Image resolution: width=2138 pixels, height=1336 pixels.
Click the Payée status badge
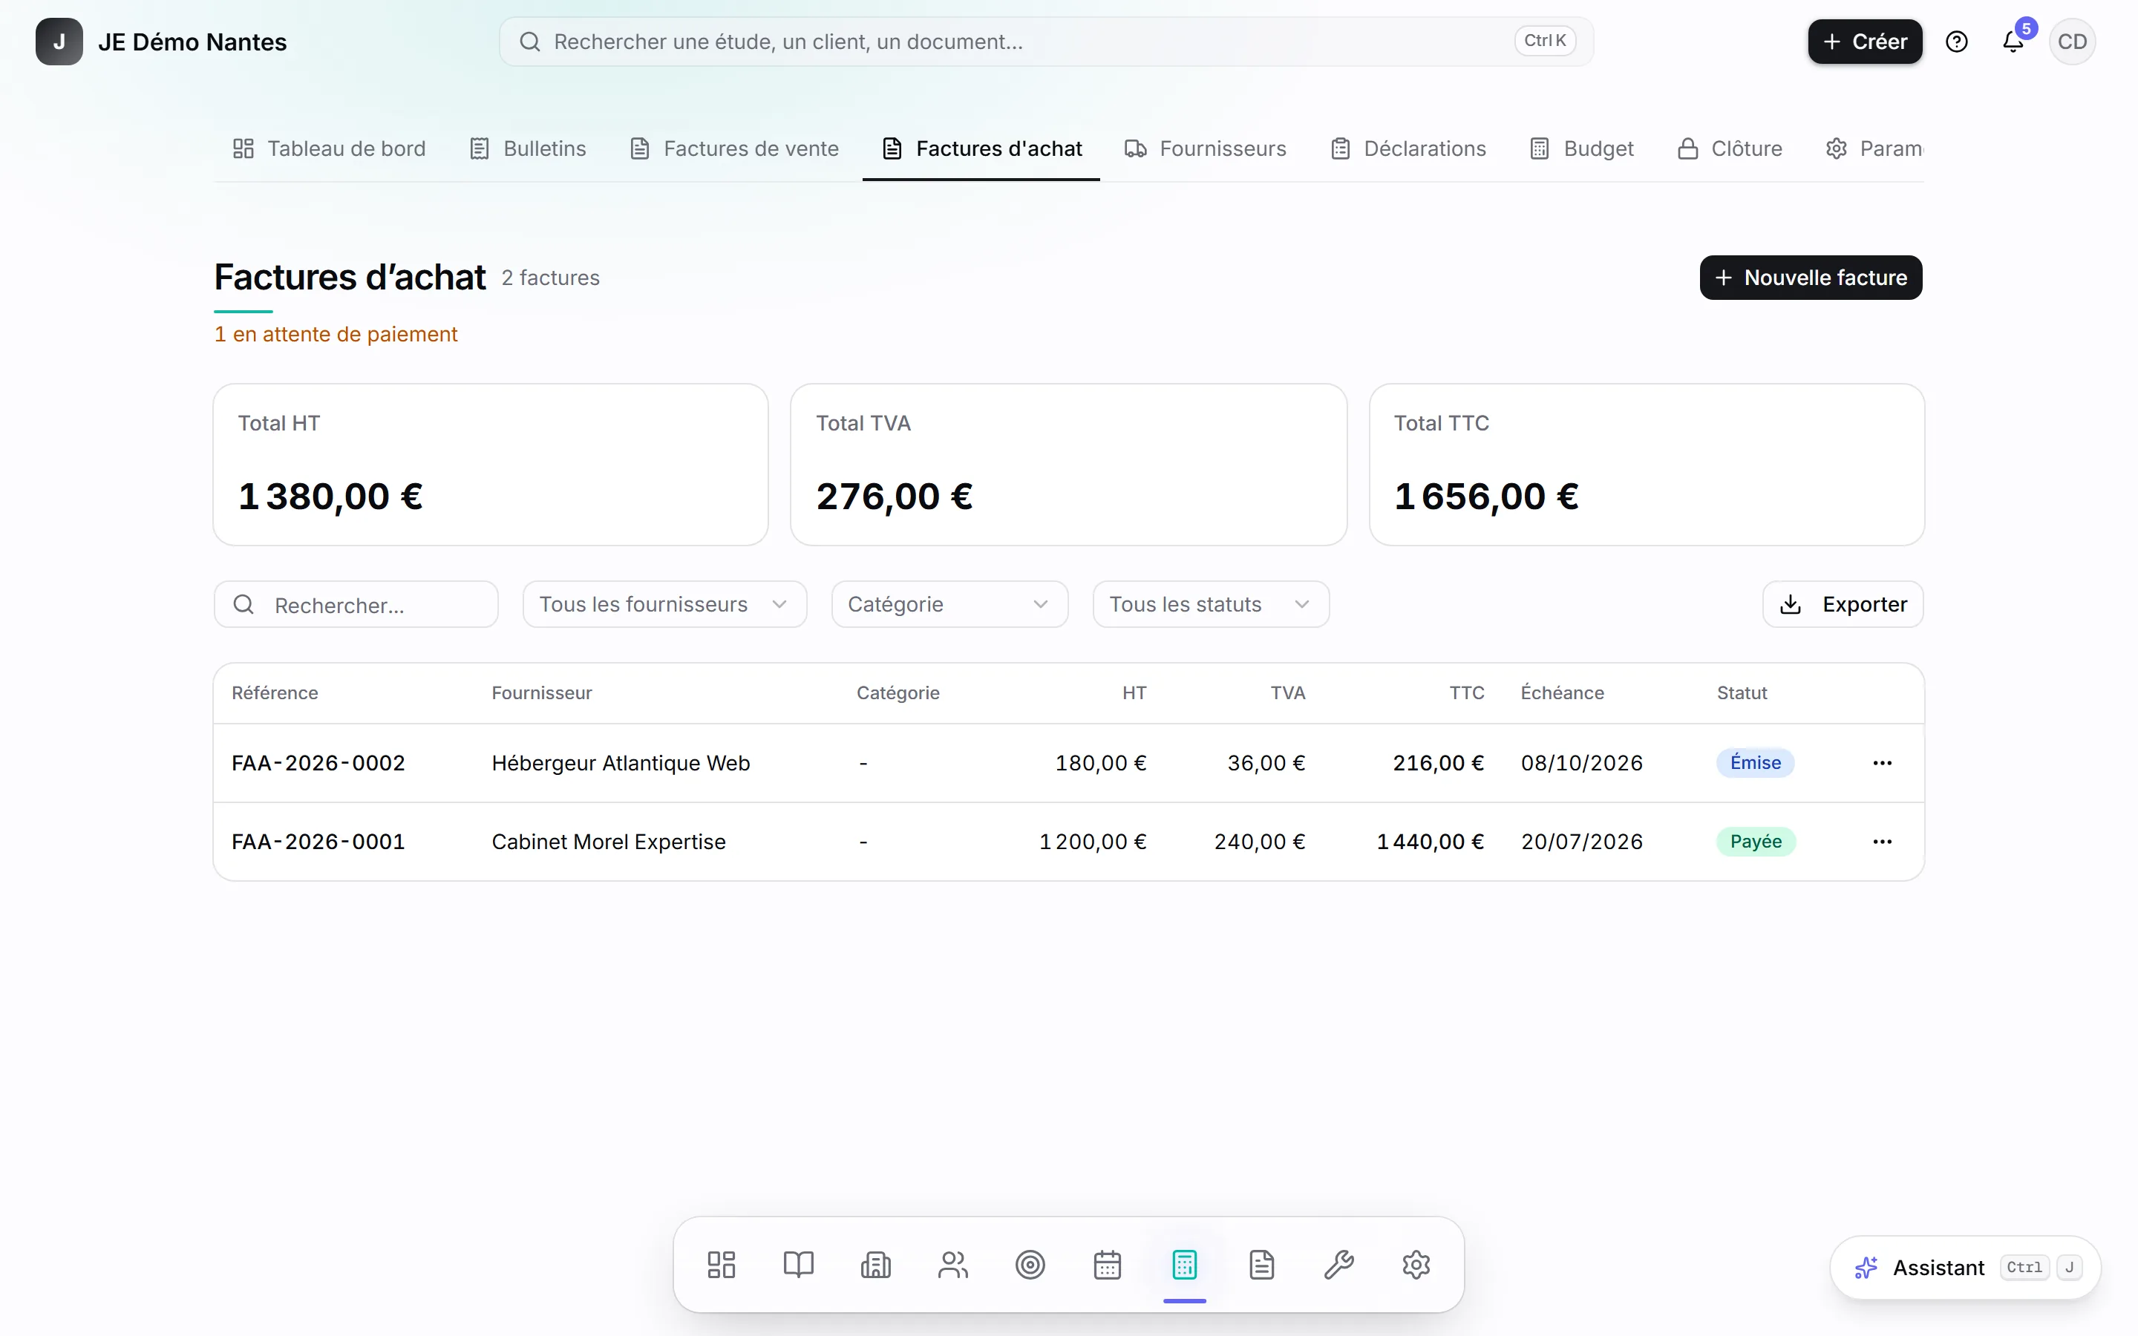point(1756,841)
